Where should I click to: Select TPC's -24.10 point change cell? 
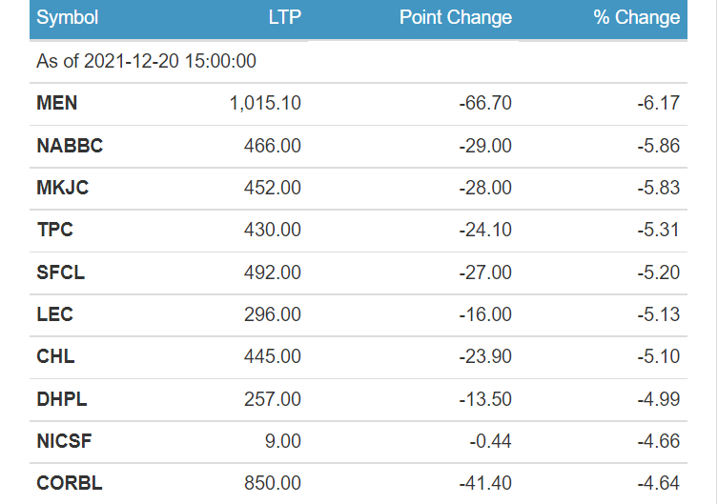coord(485,230)
